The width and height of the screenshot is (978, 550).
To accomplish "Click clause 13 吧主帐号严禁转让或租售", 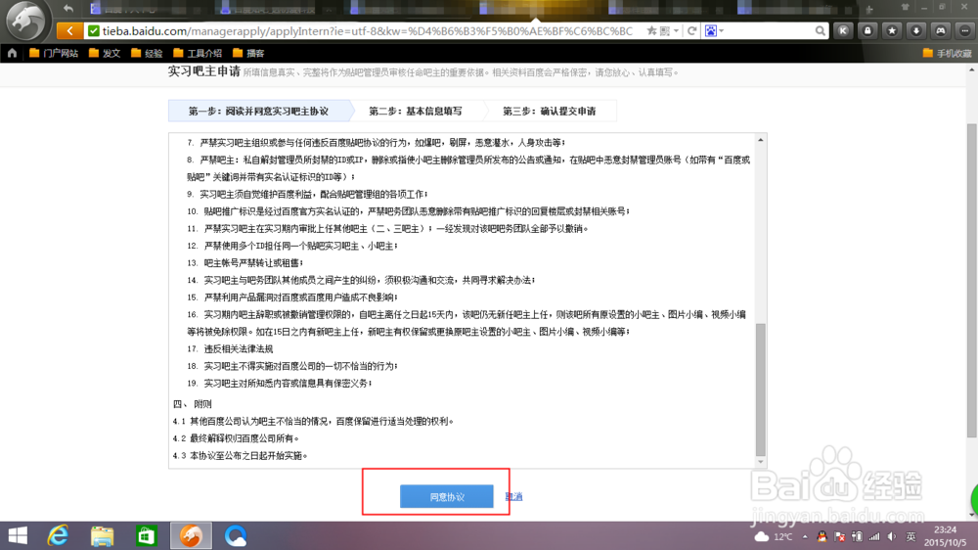I will tap(244, 263).
